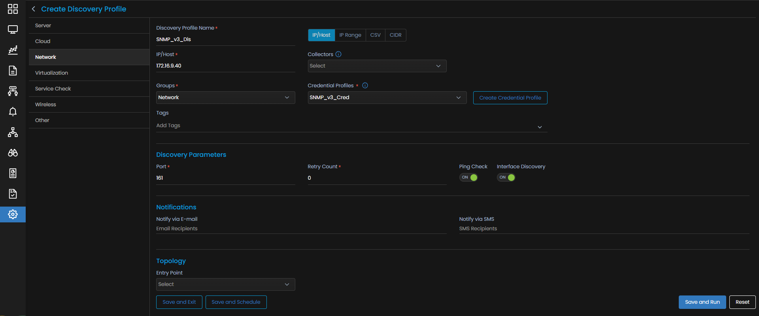Open the checklist compliance icon in sidebar
This screenshot has width=759, height=316.
click(13, 194)
